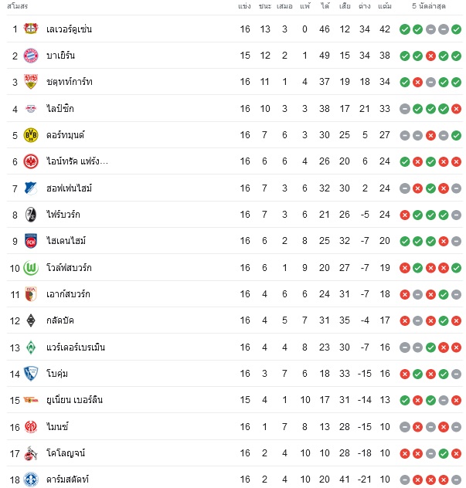Click Leipzig's latest red loss marker

point(457,109)
